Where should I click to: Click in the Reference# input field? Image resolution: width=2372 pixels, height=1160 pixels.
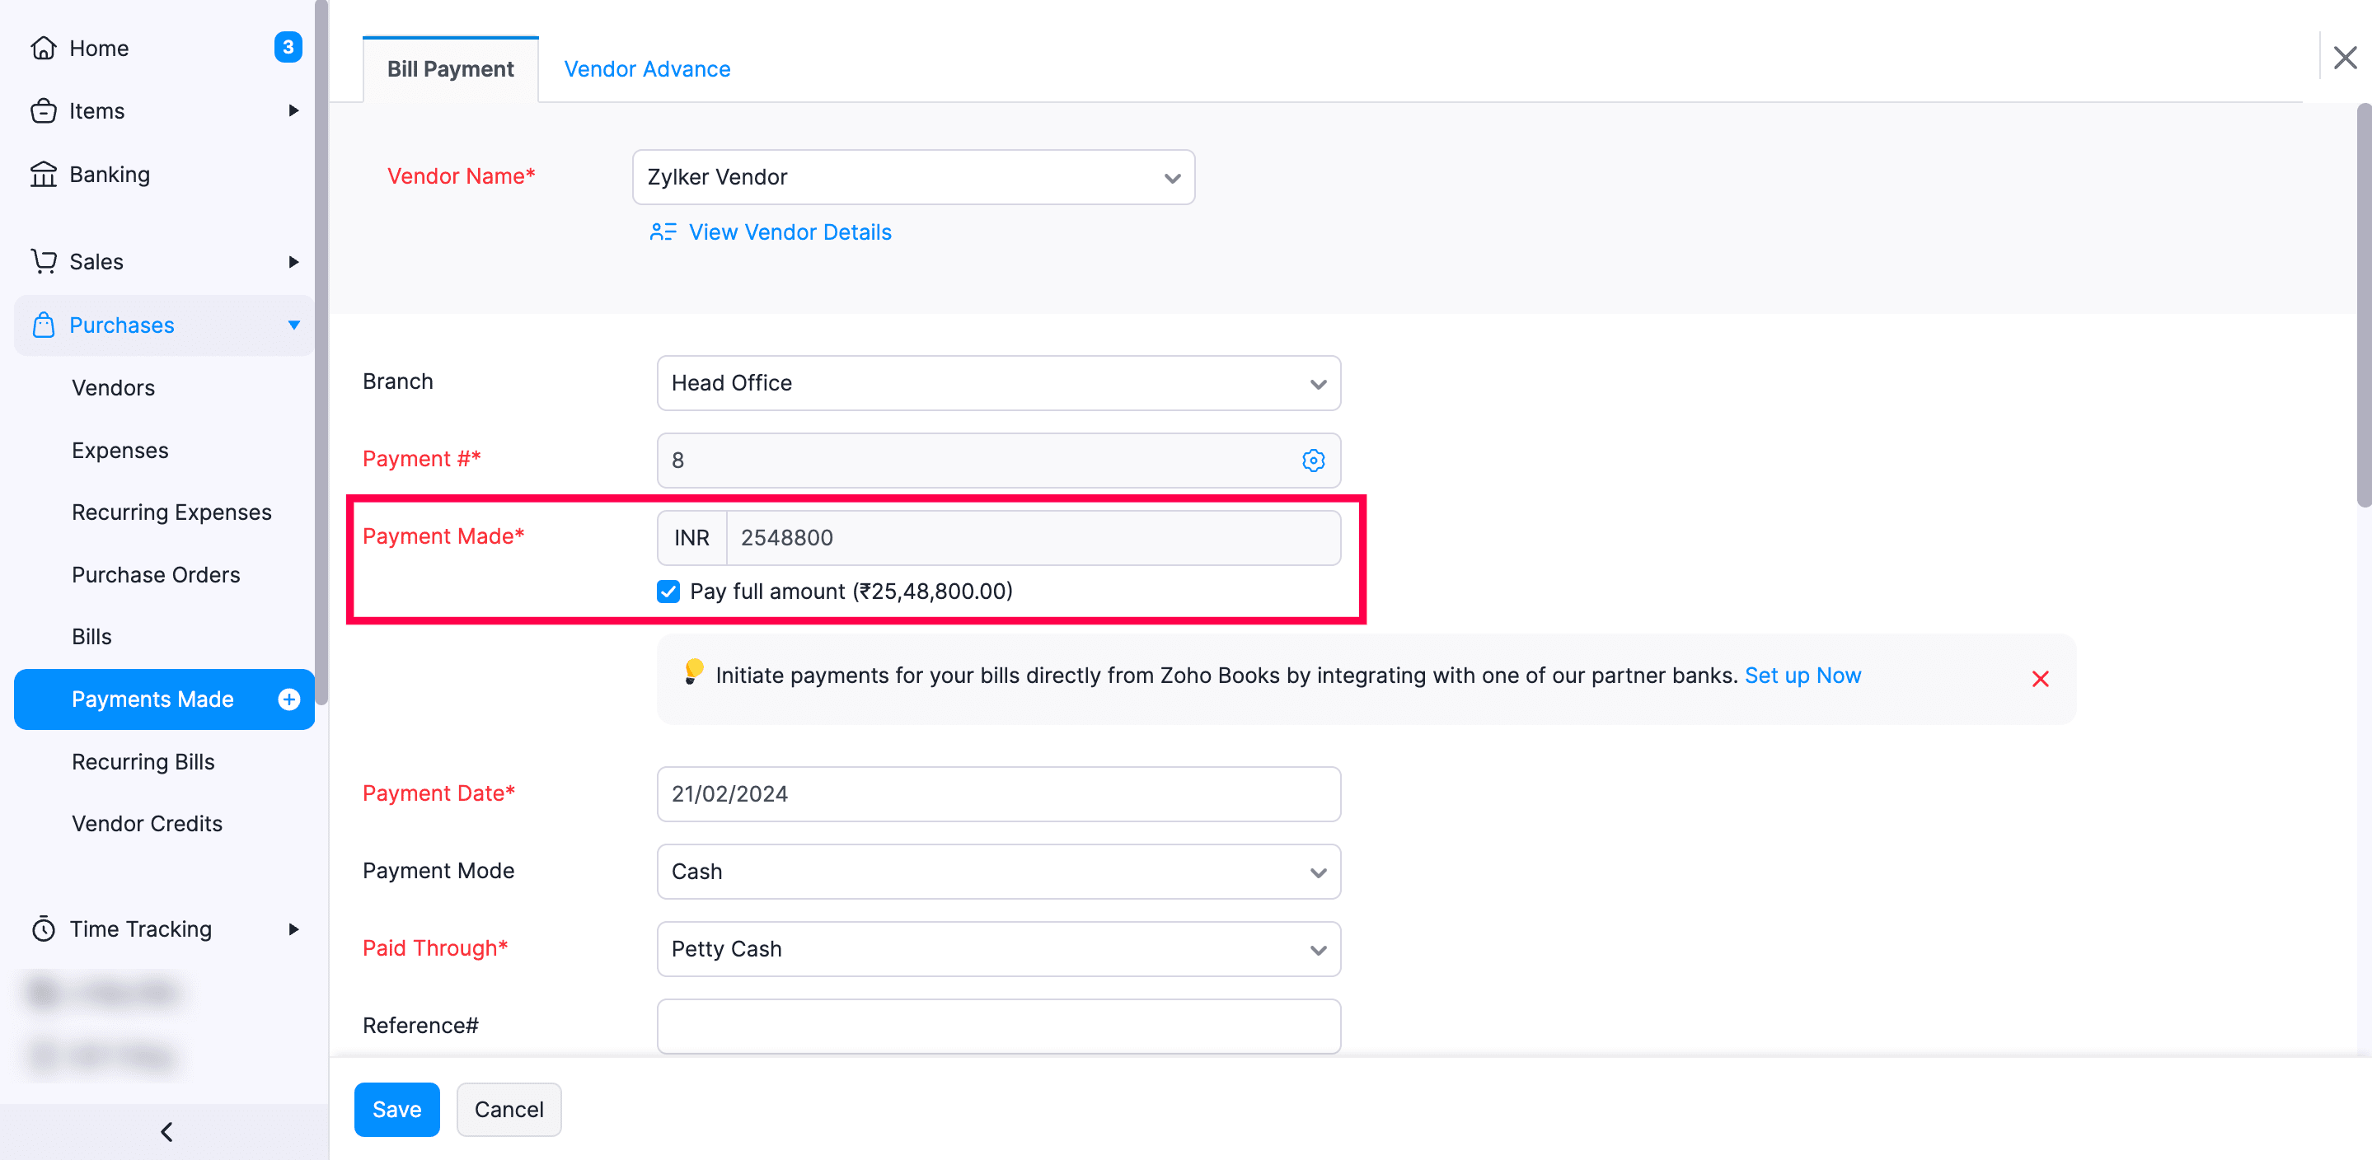998,1026
